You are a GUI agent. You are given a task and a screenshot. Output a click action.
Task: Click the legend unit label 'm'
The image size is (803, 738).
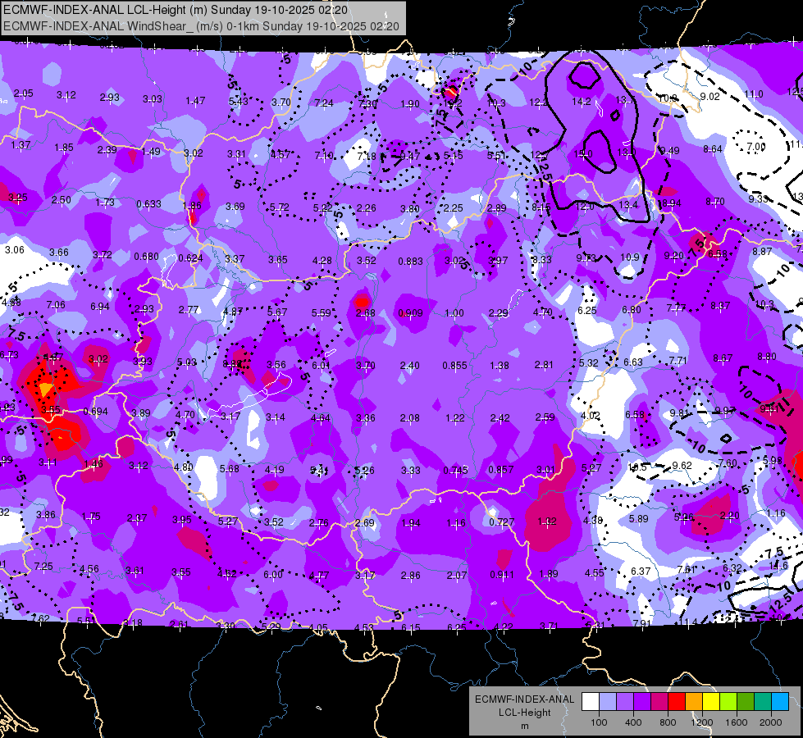pyautogui.click(x=524, y=726)
